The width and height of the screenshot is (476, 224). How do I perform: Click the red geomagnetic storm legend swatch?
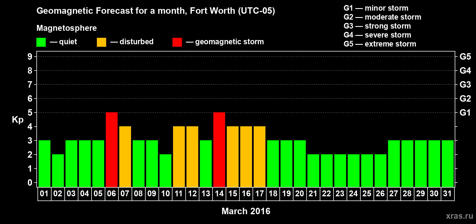(x=177, y=42)
